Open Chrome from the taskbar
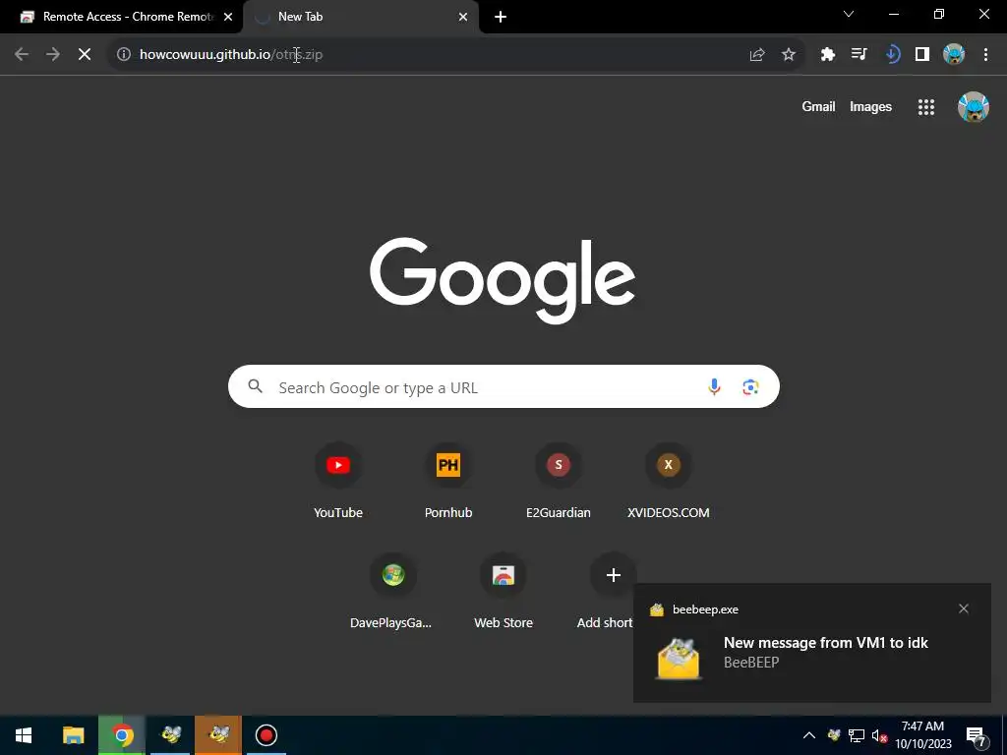Image resolution: width=1007 pixels, height=755 pixels. click(122, 735)
